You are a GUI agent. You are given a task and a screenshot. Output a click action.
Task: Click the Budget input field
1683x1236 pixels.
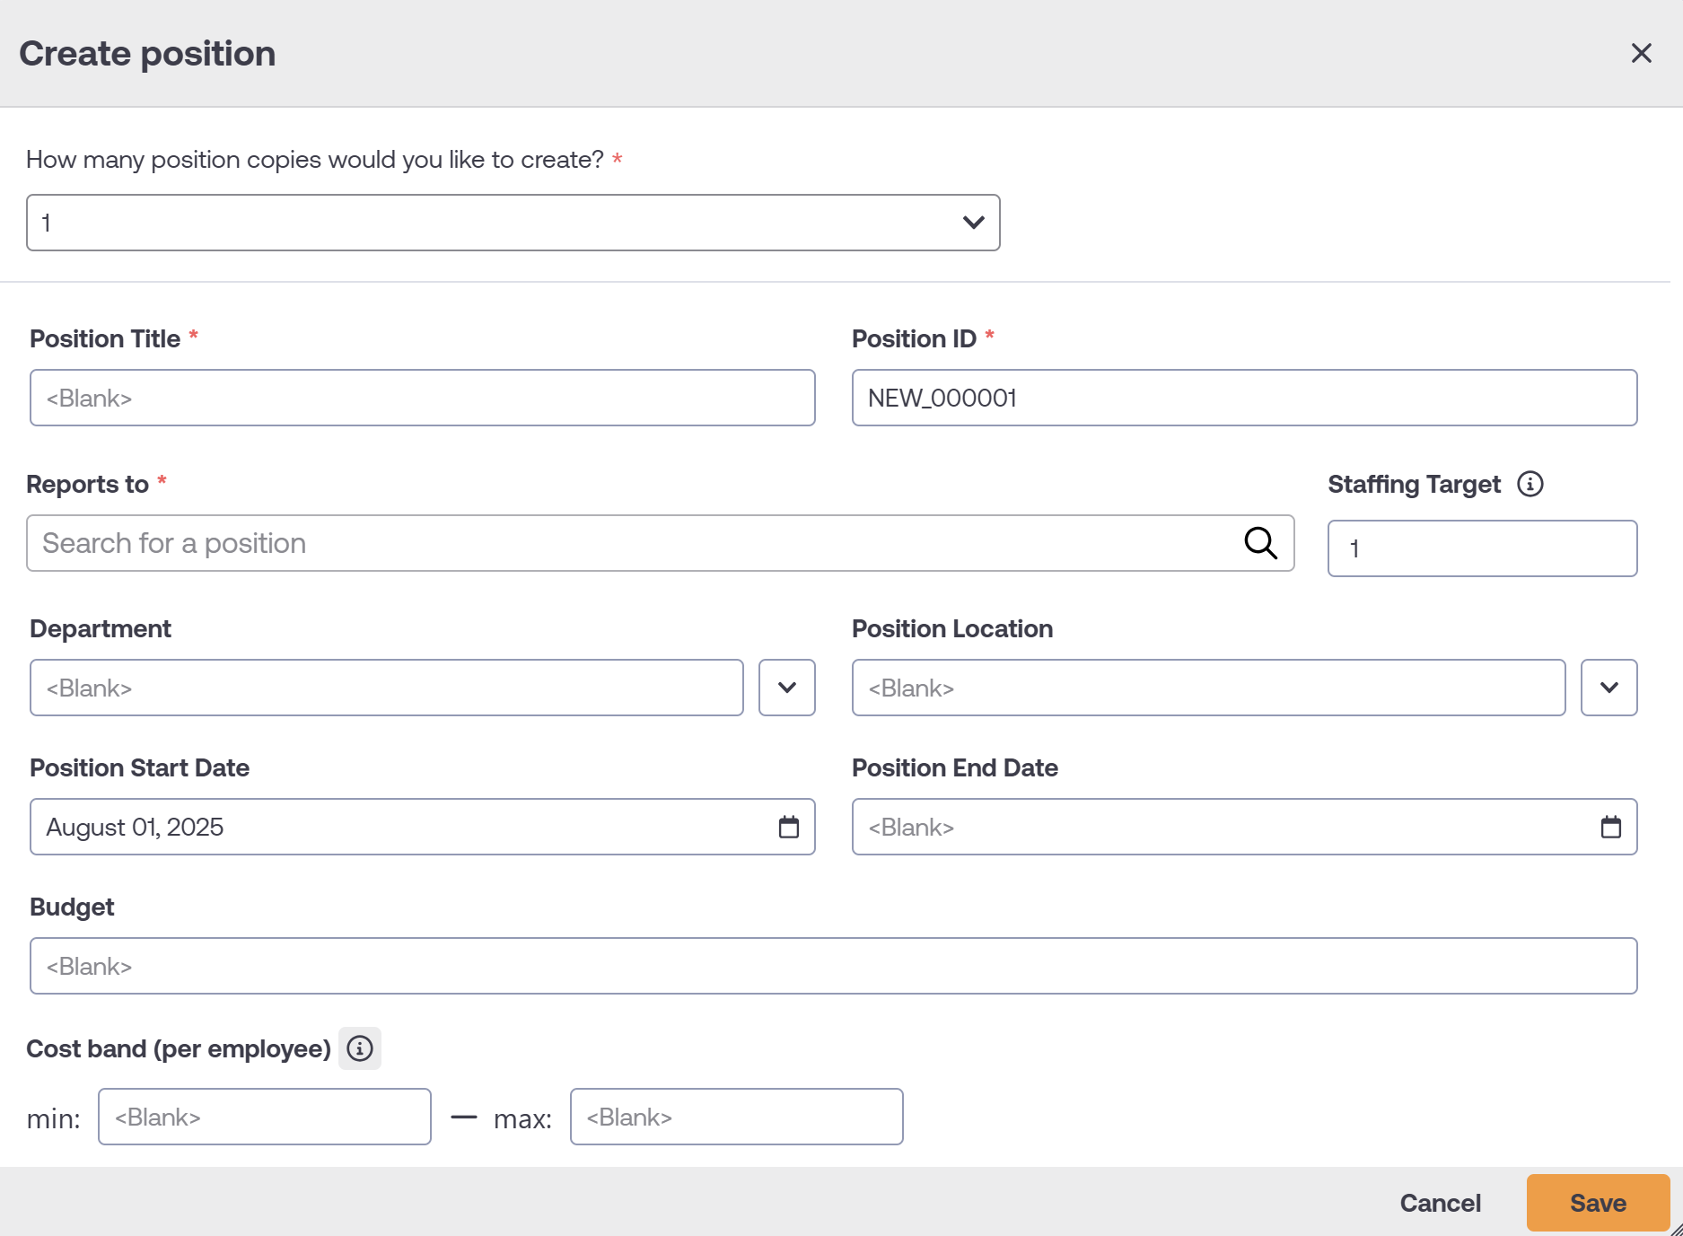[x=832, y=965]
